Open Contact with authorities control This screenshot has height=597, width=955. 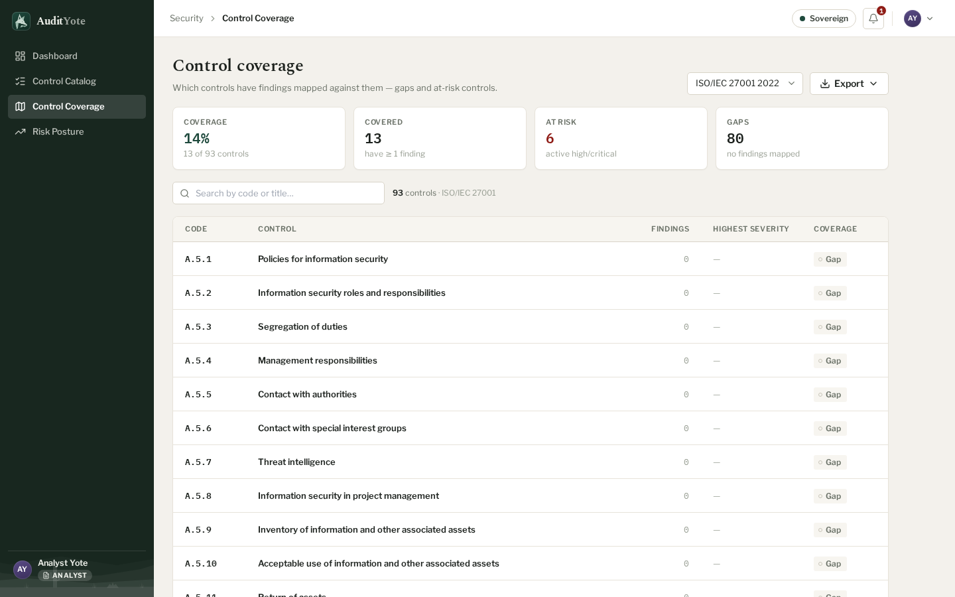tap(531, 395)
